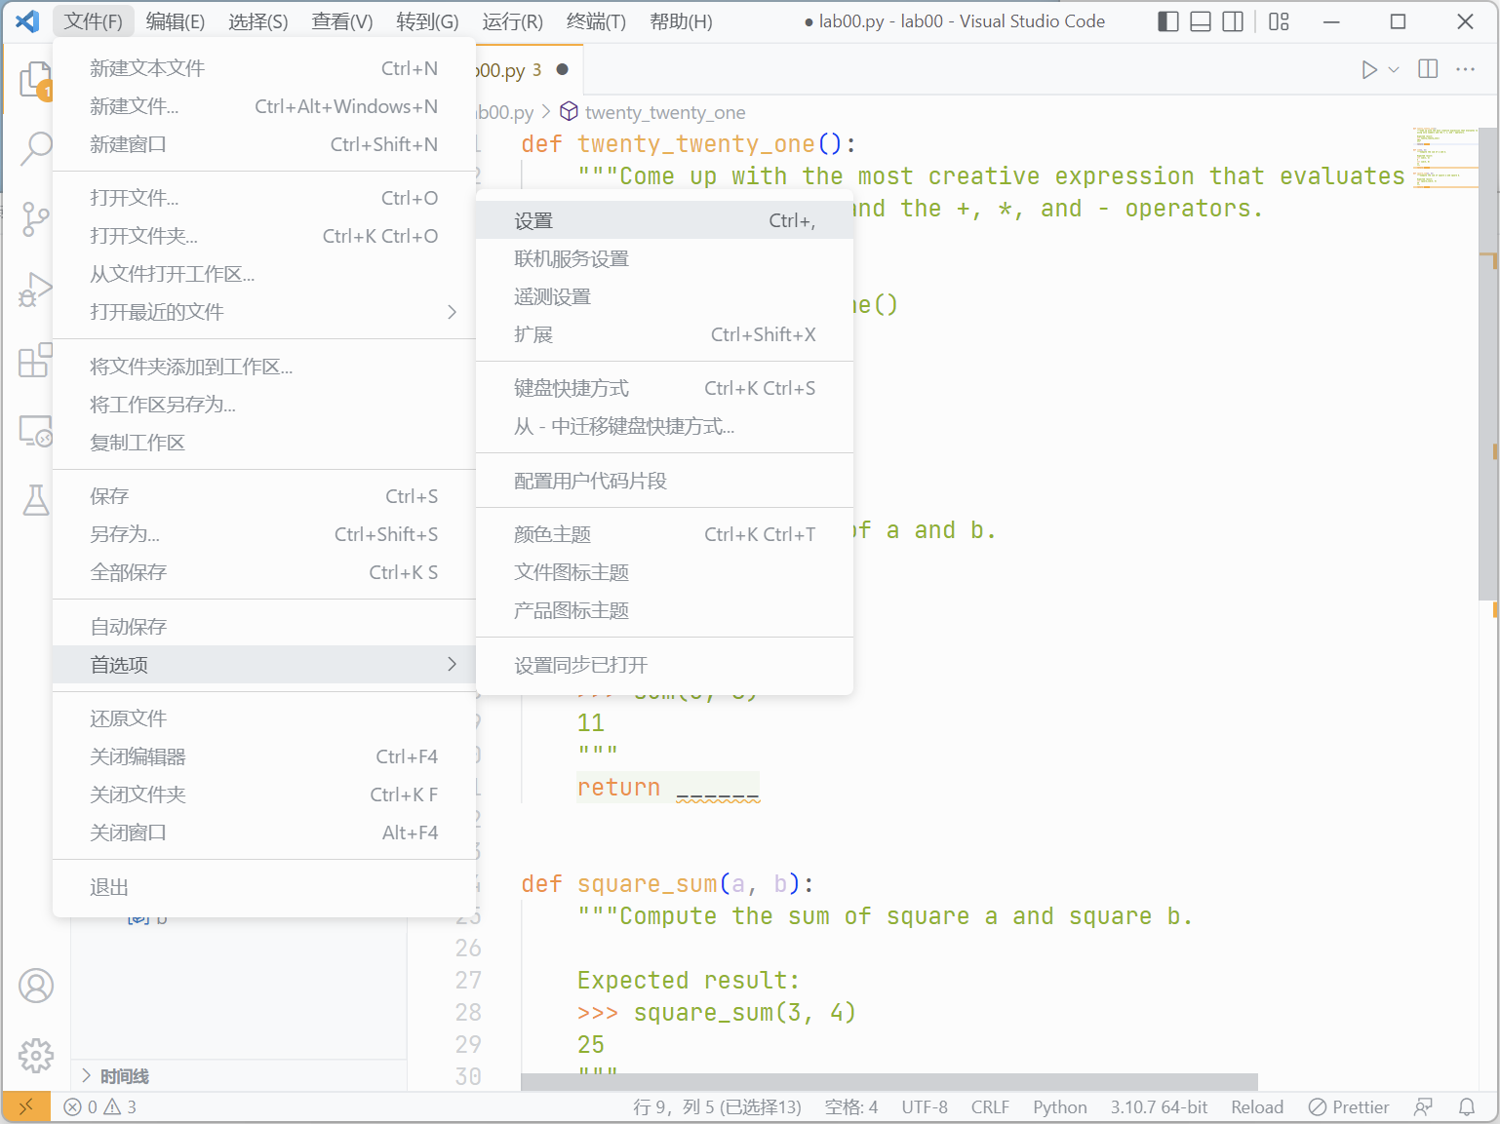The image size is (1500, 1124).
Task: Toggle the secondary side bar layout icon
Action: pos(1233,21)
